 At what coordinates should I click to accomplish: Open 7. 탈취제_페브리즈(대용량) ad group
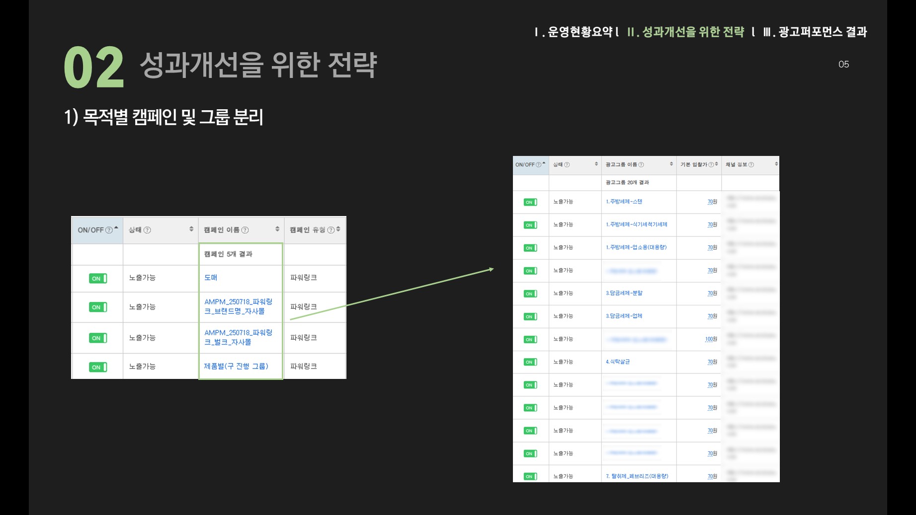637,476
